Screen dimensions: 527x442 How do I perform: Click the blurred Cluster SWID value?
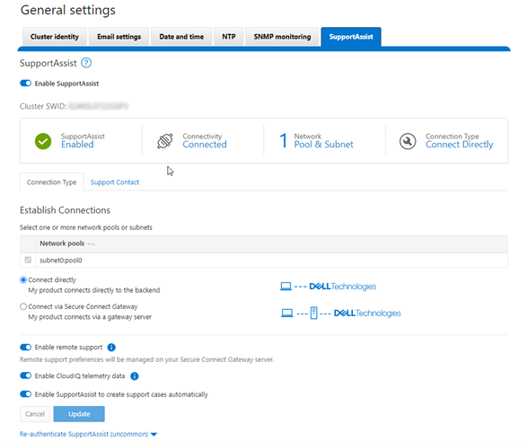coord(98,106)
